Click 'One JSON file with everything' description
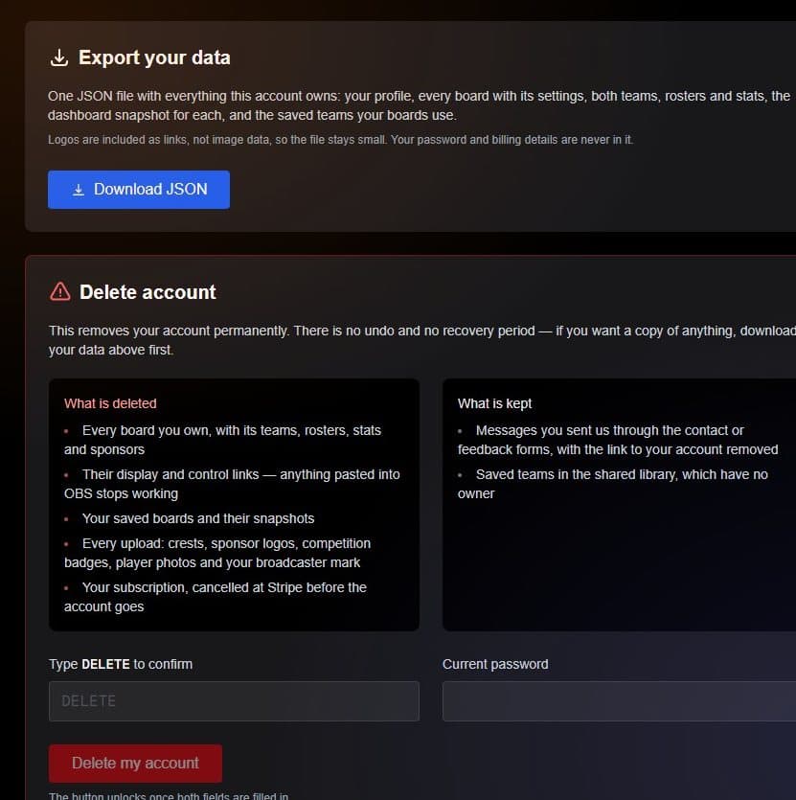 coord(419,105)
